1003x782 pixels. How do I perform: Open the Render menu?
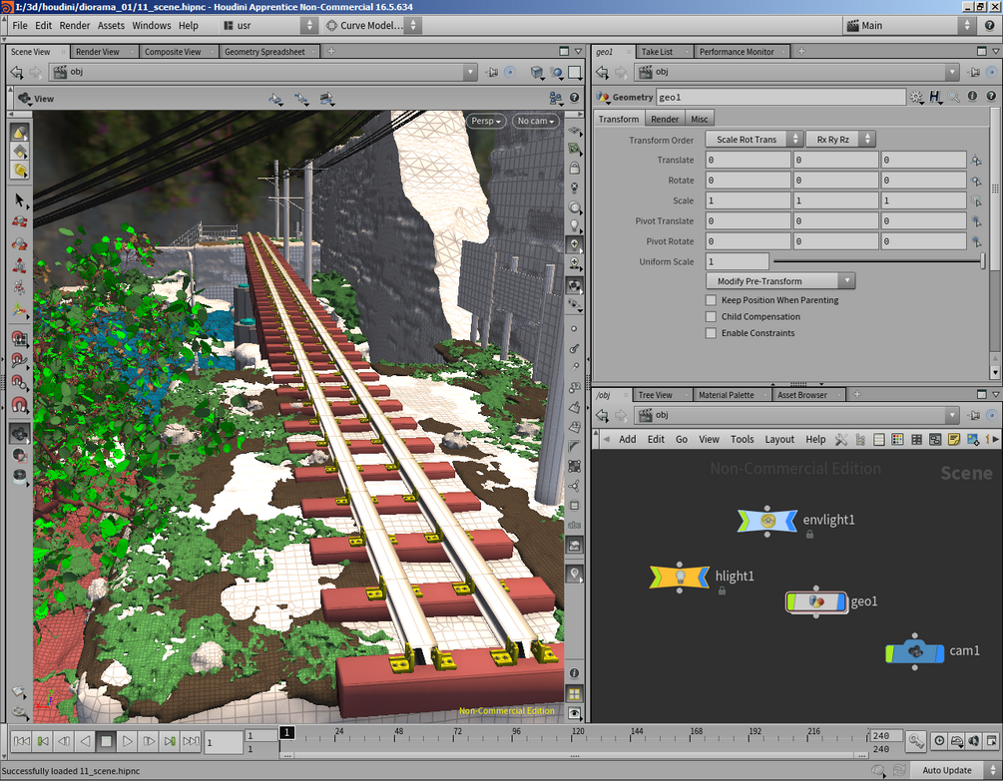click(74, 26)
